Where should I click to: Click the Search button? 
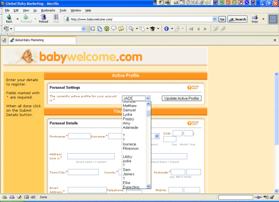point(238,19)
